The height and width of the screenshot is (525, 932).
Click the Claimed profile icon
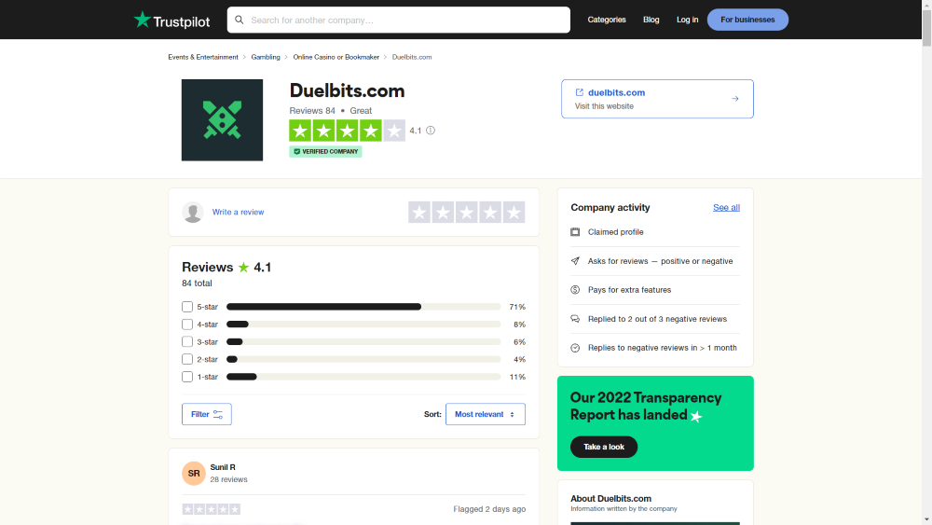pyautogui.click(x=575, y=232)
